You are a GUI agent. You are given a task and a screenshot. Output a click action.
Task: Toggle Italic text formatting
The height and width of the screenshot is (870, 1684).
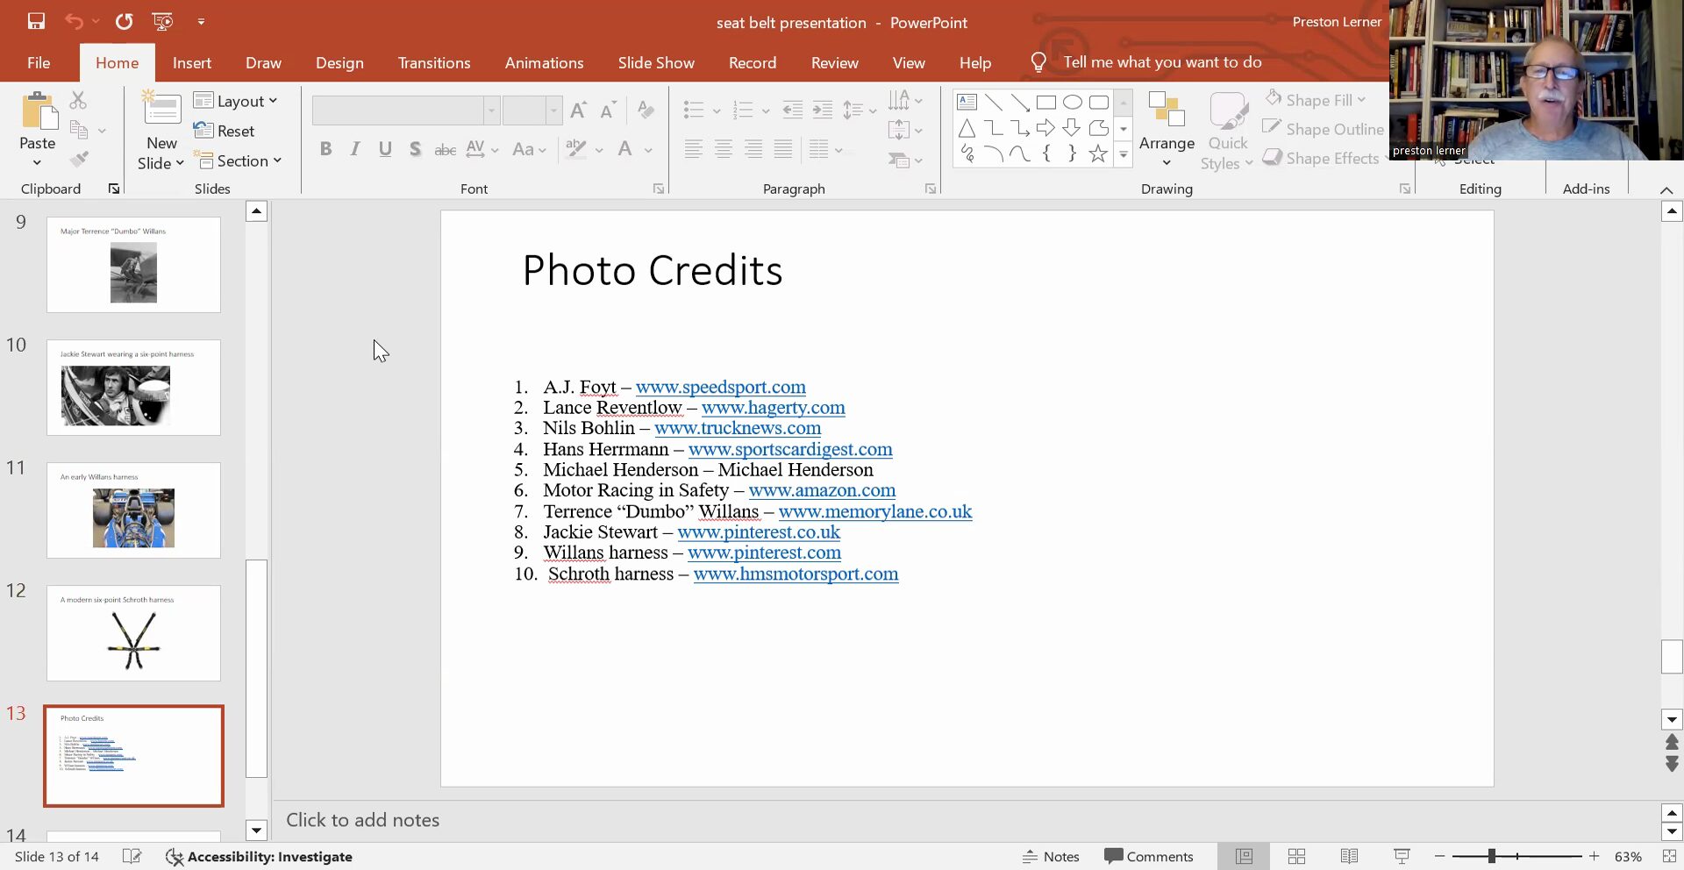pyautogui.click(x=355, y=149)
